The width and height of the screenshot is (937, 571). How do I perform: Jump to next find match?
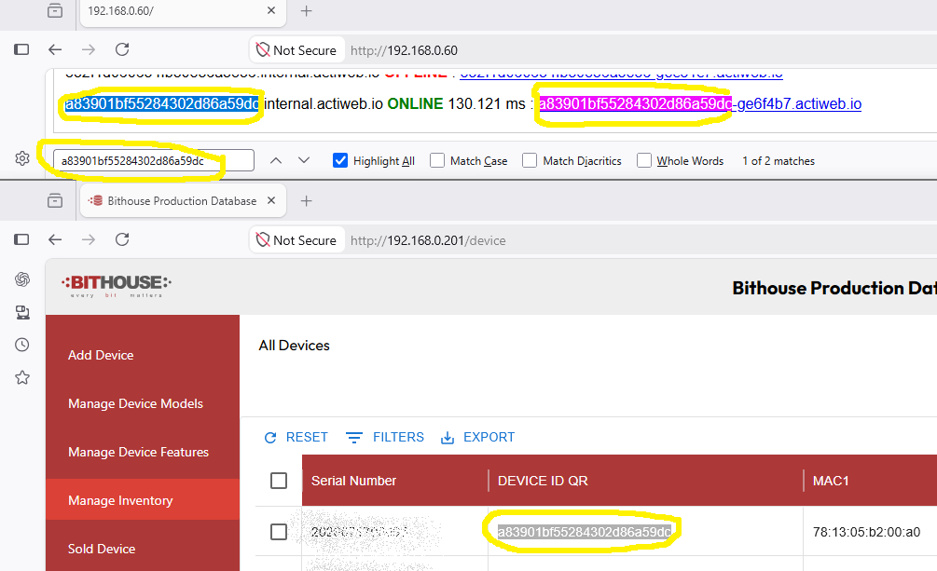[304, 160]
